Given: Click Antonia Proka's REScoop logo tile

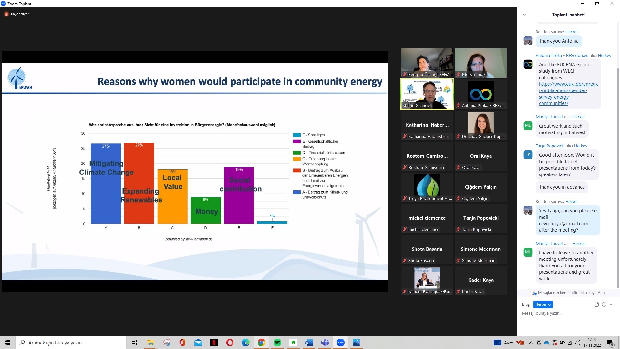Looking at the screenshot, I should click(480, 94).
